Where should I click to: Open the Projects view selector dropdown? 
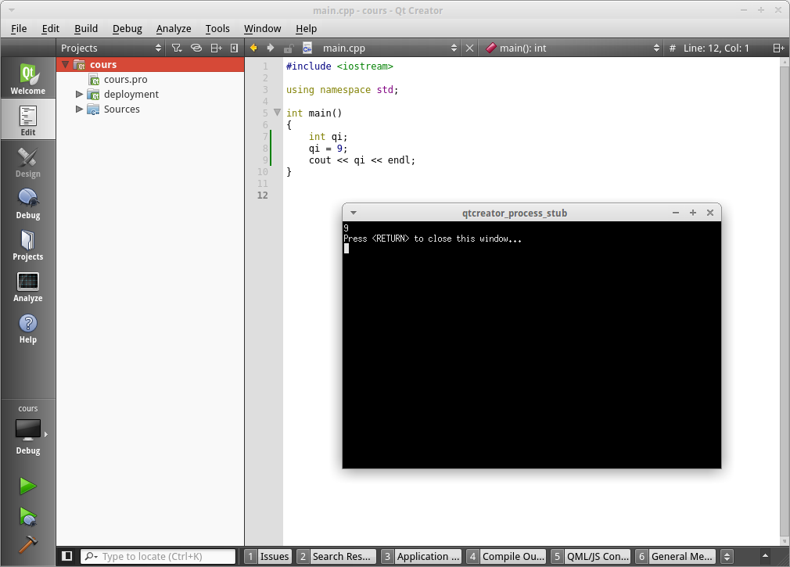111,48
